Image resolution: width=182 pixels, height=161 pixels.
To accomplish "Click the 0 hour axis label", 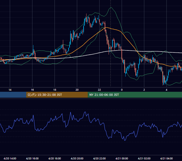I will (122, 90).
